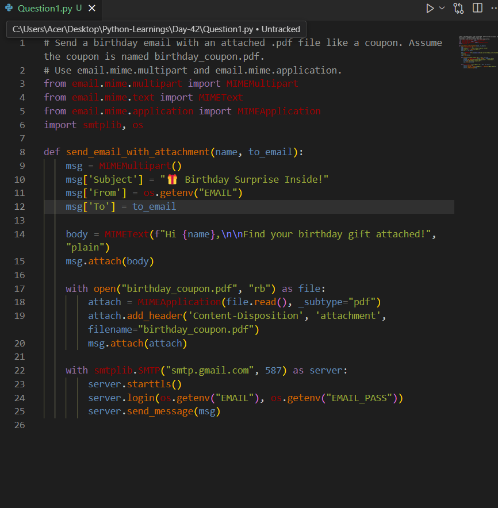Click add_header method on line 19
Image resolution: width=498 pixels, height=508 pixels.
click(x=154, y=316)
